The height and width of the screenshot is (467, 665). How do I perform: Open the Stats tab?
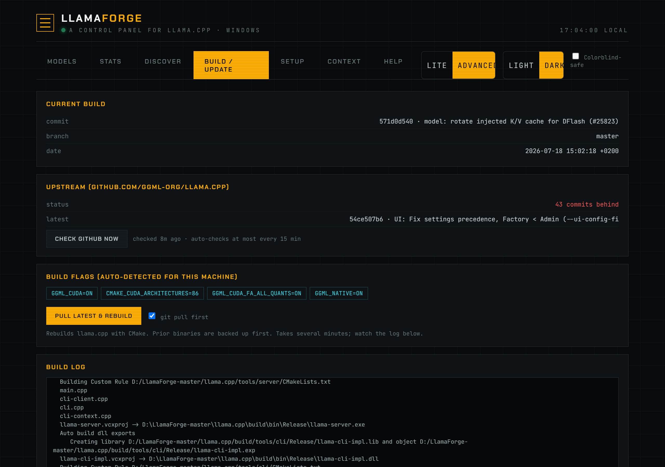(x=111, y=61)
